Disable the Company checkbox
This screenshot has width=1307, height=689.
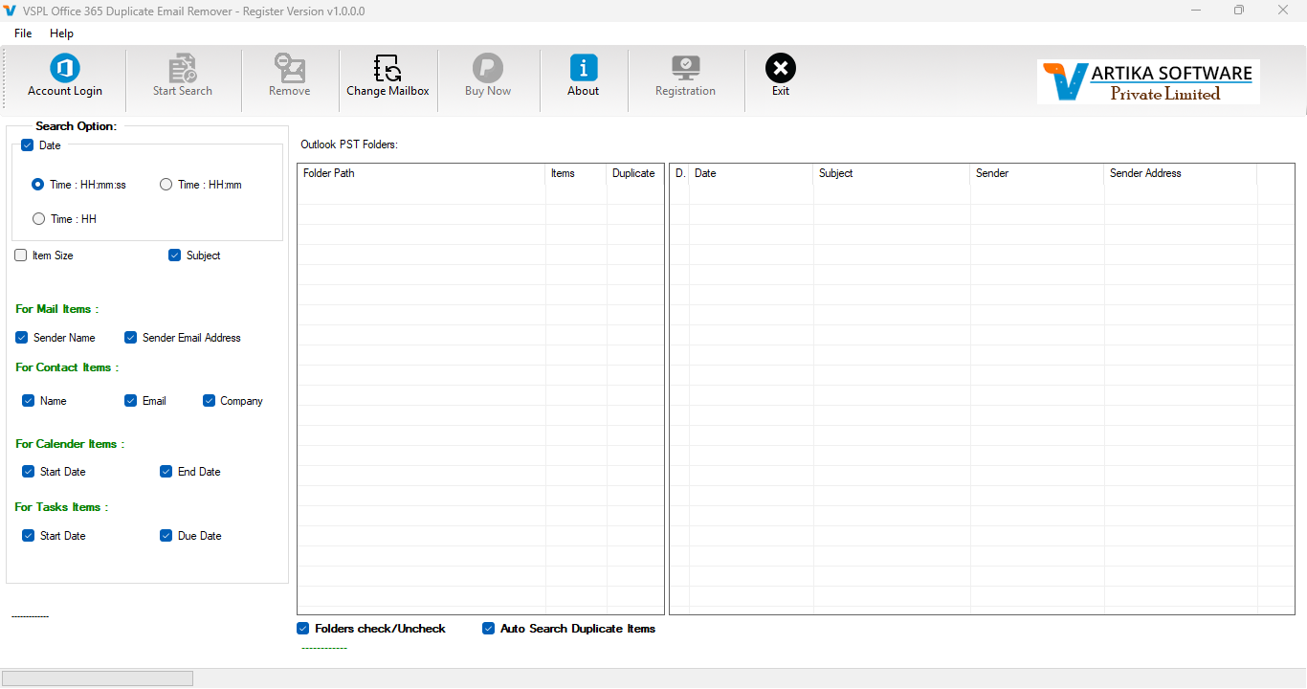point(209,401)
